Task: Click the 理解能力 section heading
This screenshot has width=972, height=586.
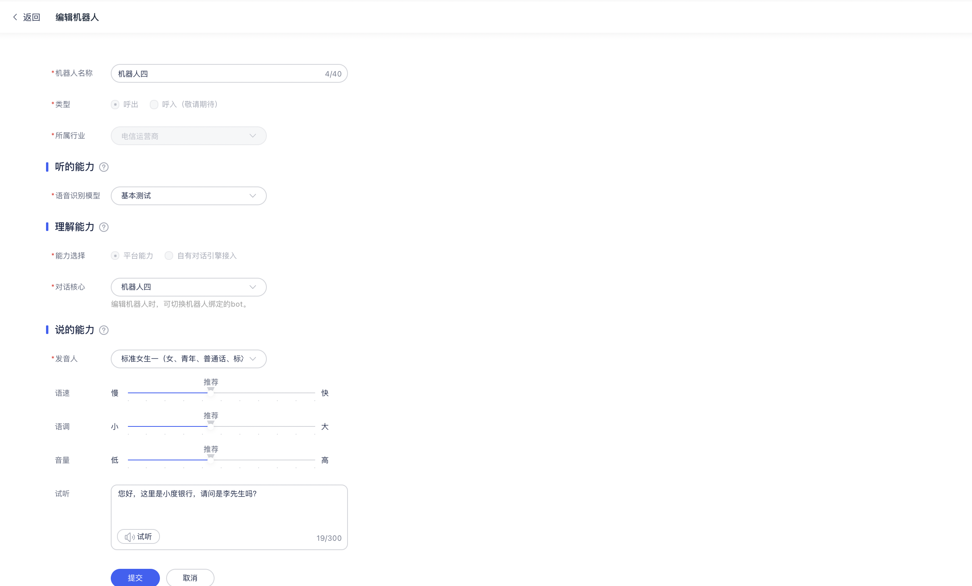Action: coord(74,227)
